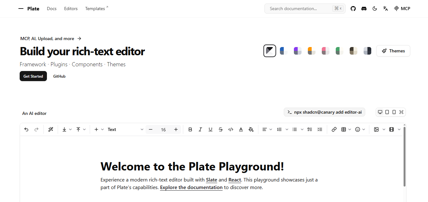Open the language translation icon
The width and height of the screenshot is (428, 202).
coord(386,9)
